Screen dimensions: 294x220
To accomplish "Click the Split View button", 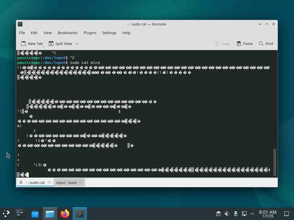I will click(60, 44).
